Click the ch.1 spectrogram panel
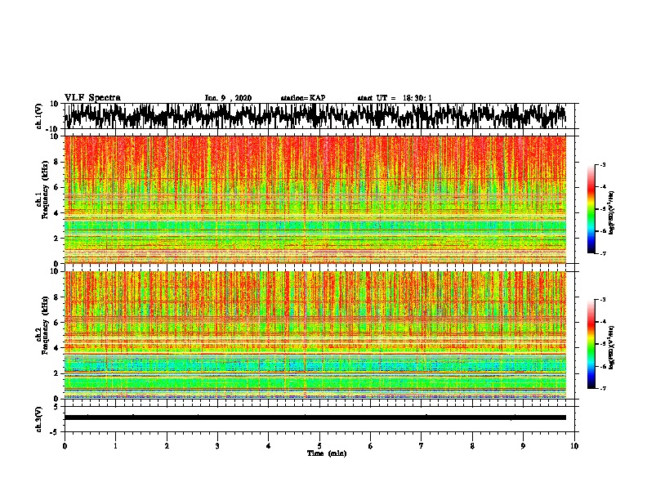 315,199
